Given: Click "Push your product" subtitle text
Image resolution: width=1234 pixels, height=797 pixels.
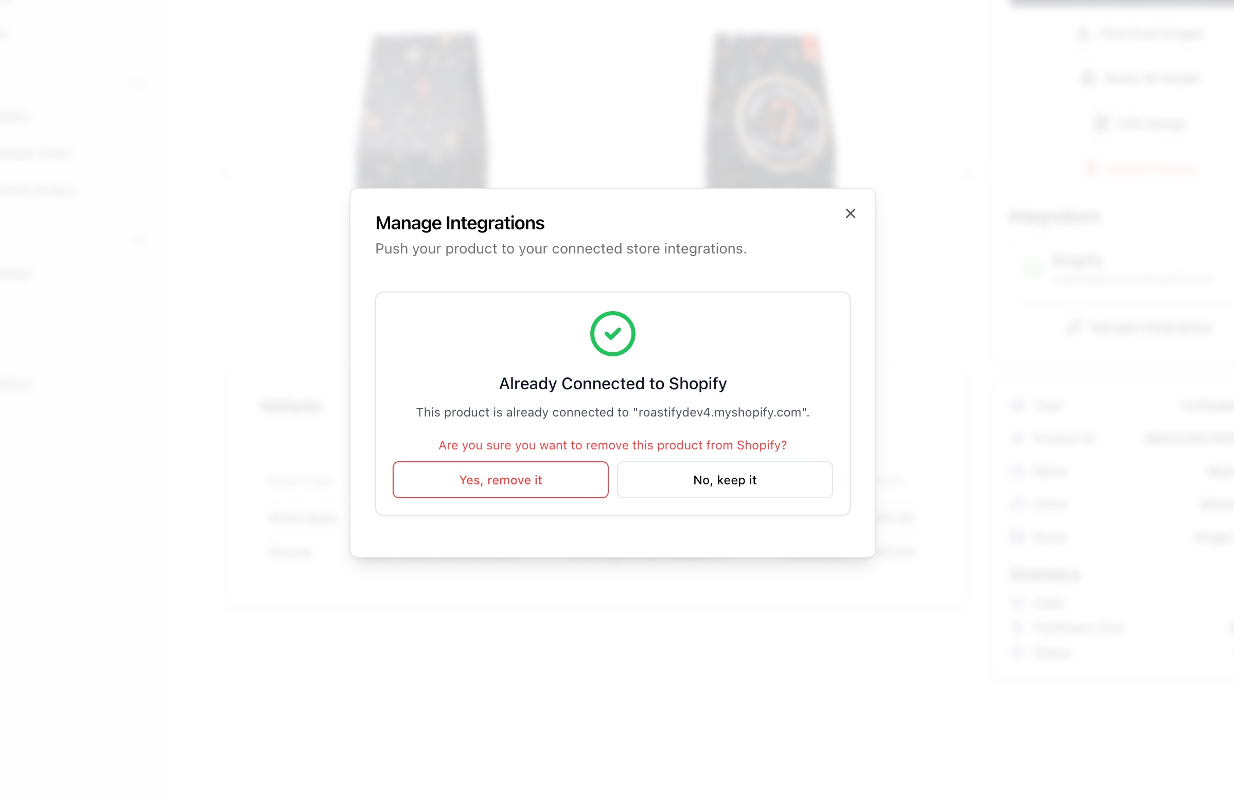Looking at the screenshot, I should (x=561, y=249).
